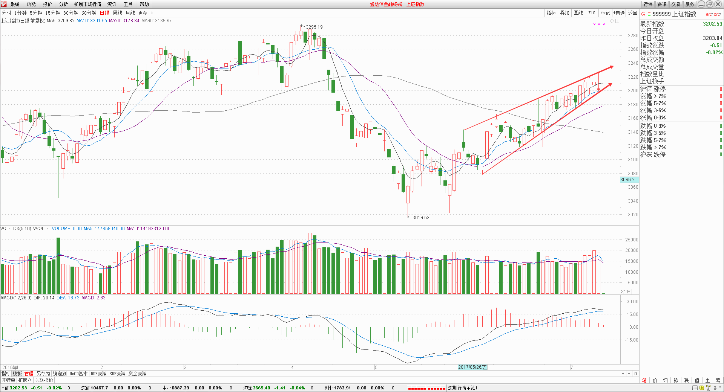Viewport: 724px width, 392px height.
Task: Click the list icon next to the stock code
Action: [x=649, y=14]
